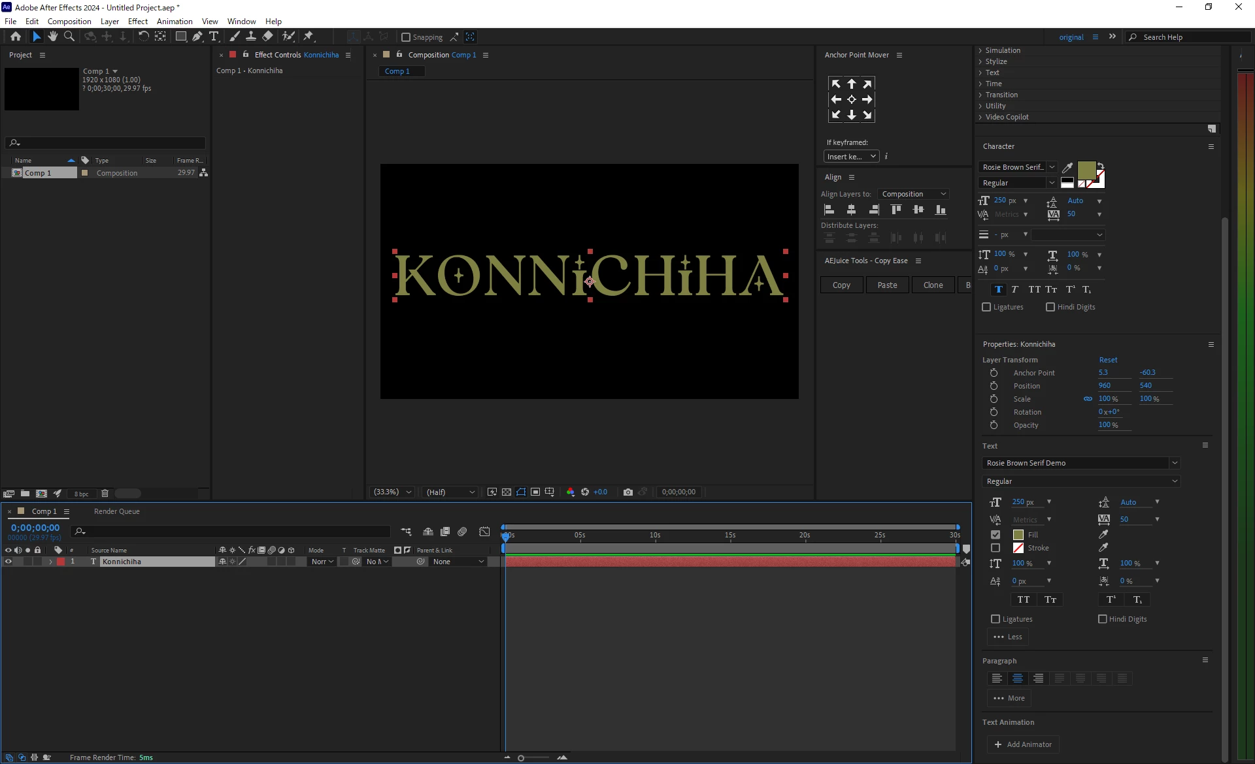Select the Hand tool in toolbar

(53, 37)
